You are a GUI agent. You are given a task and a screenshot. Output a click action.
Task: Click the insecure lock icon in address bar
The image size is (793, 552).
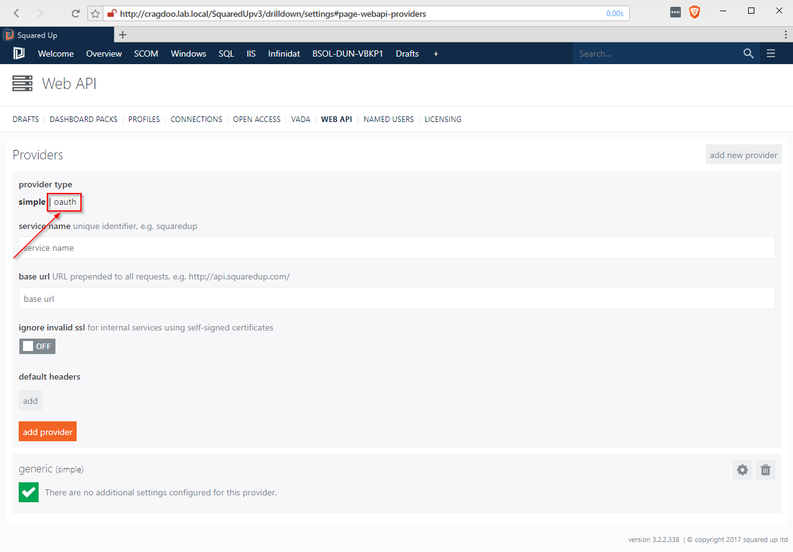(x=112, y=13)
